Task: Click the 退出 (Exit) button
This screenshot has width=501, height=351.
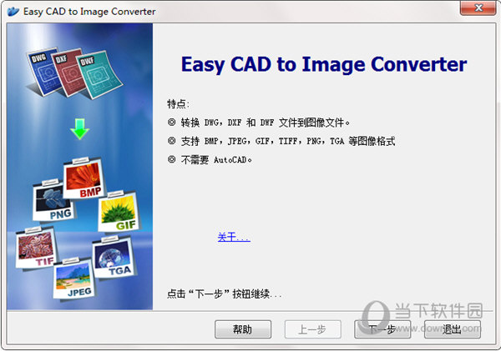Action: tap(453, 329)
